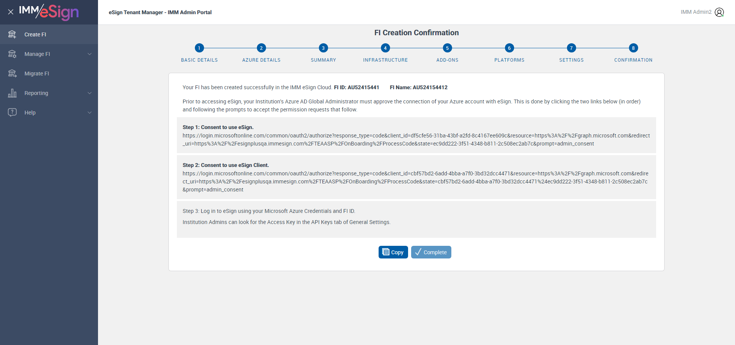Image resolution: width=735 pixels, height=345 pixels.
Task: Select Manage FI menu label
Action: pyautogui.click(x=37, y=54)
